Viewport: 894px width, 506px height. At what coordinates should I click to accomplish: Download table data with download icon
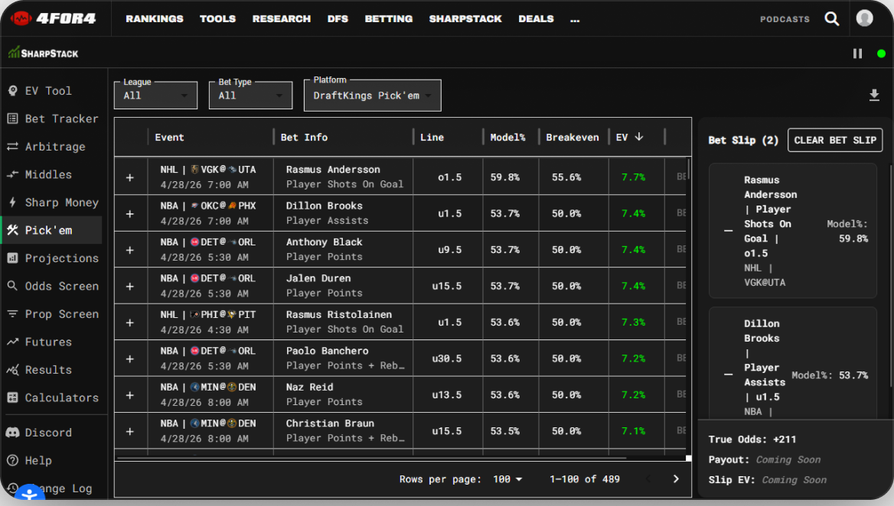pyautogui.click(x=874, y=95)
